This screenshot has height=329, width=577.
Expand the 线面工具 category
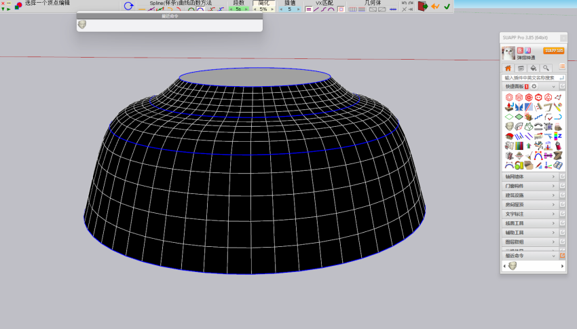click(x=529, y=223)
